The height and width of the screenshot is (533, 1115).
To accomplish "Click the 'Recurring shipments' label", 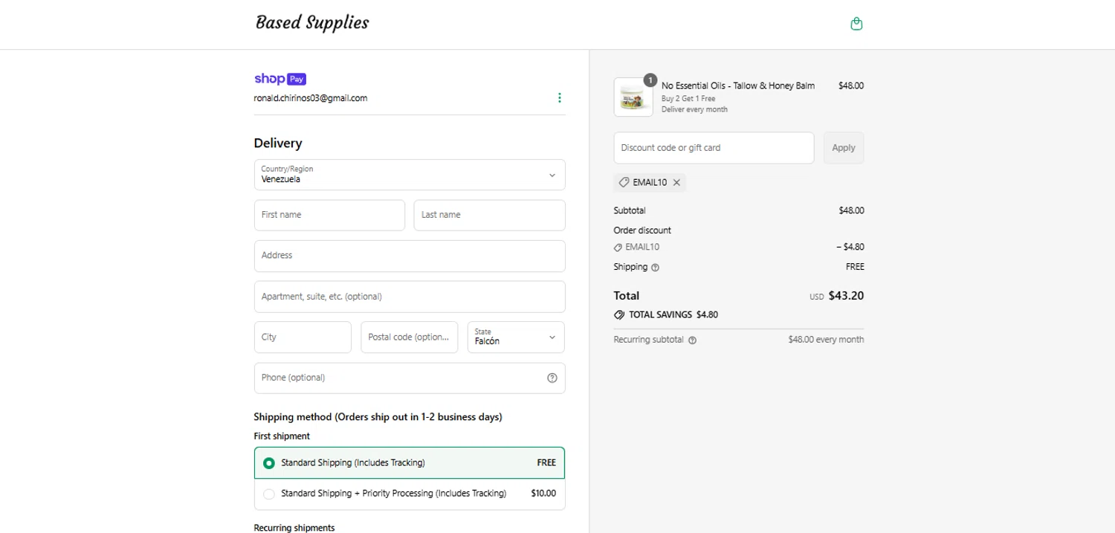I will [294, 528].
